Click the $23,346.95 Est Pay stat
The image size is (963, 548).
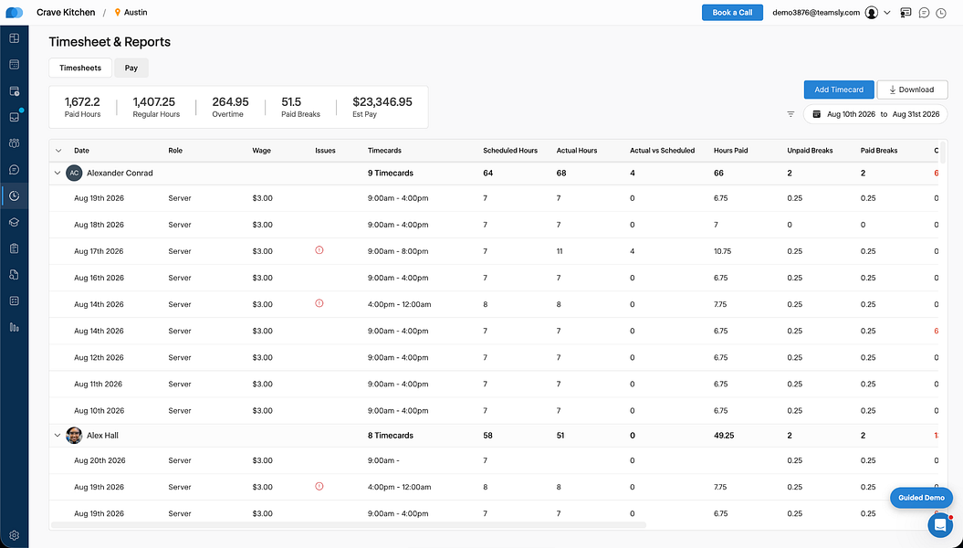(x=382, y=107)
